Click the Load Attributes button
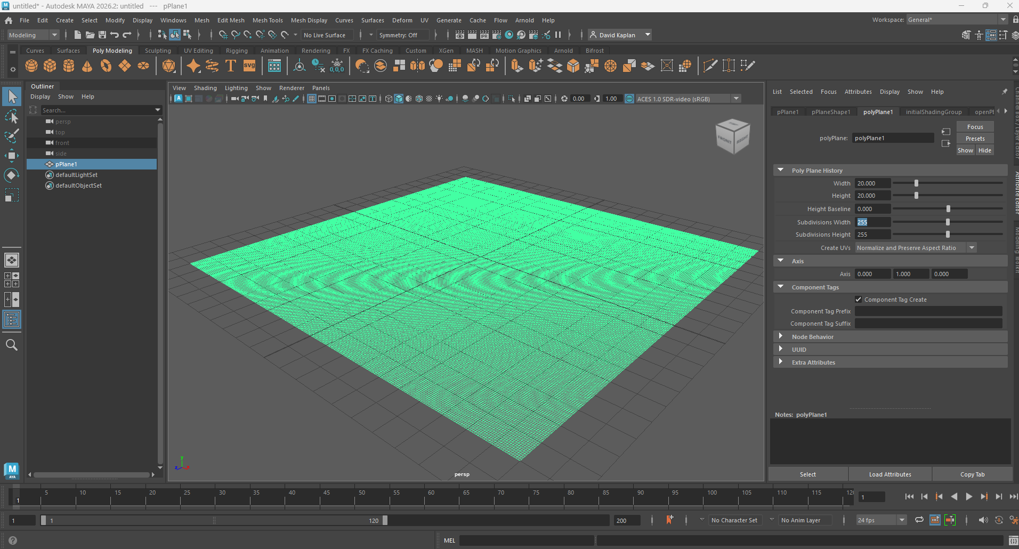 pos(890,474)
